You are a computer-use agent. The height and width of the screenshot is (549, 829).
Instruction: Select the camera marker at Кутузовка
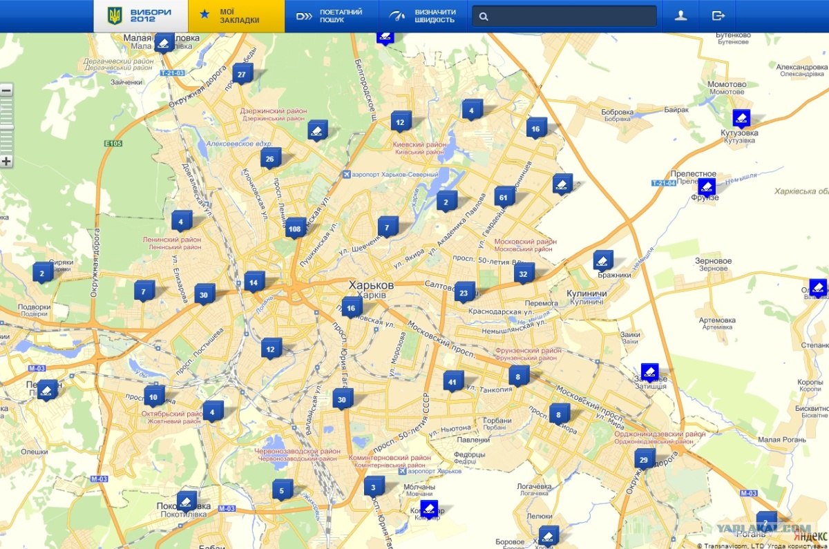coord(741,118)
